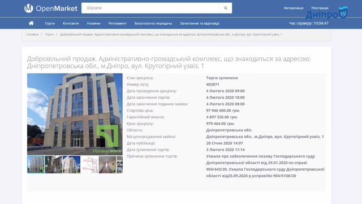
Task: Open Запитання та відповіді page
Action: pos(200,23)
